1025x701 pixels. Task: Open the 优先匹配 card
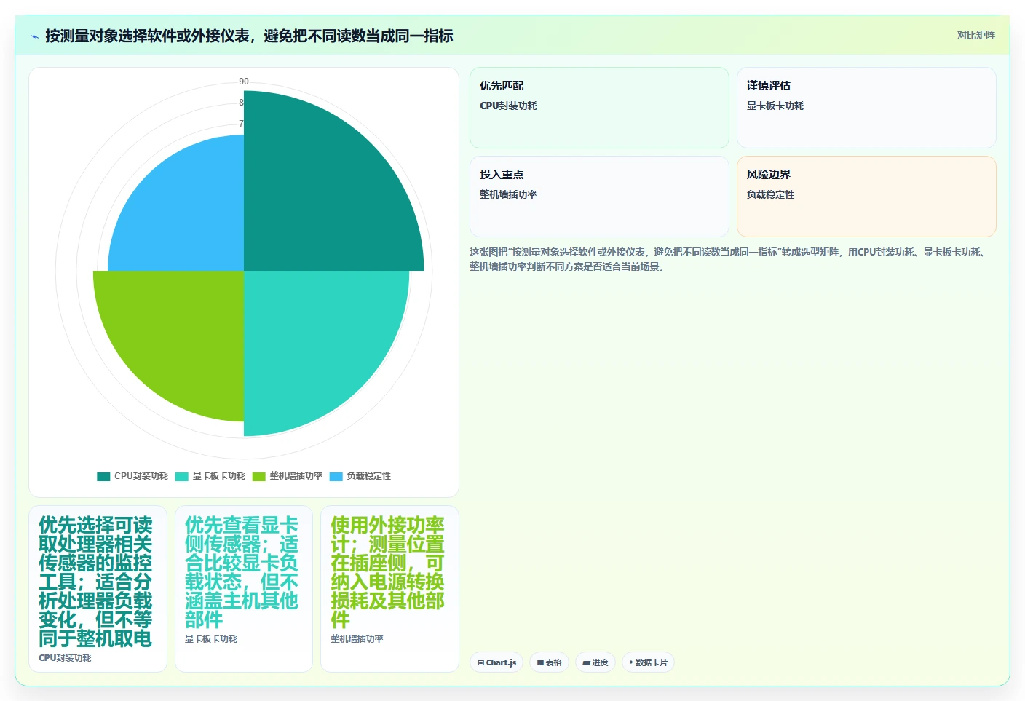coord(599,108)
